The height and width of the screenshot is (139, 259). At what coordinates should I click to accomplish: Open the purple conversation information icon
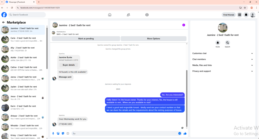184,25
